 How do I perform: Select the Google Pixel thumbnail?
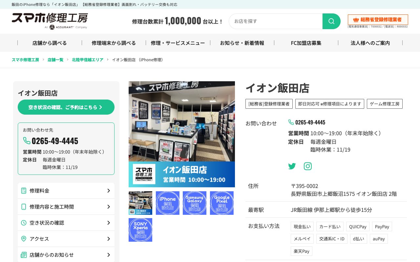click(222, 203)
